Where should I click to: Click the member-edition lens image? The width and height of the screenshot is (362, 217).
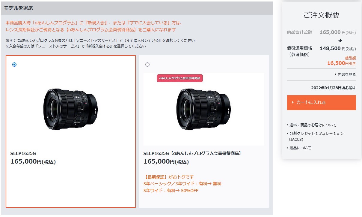[x=204, y=109]
